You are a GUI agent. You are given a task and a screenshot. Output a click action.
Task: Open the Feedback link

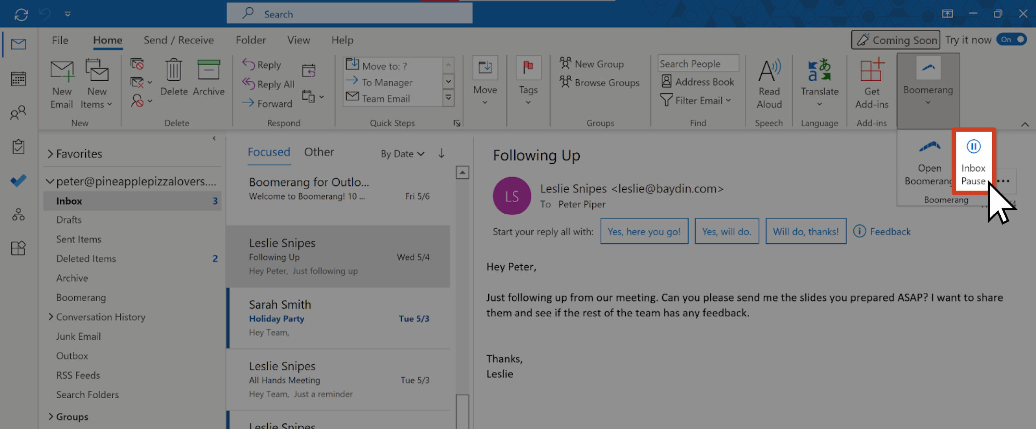[x=882, y=231]
